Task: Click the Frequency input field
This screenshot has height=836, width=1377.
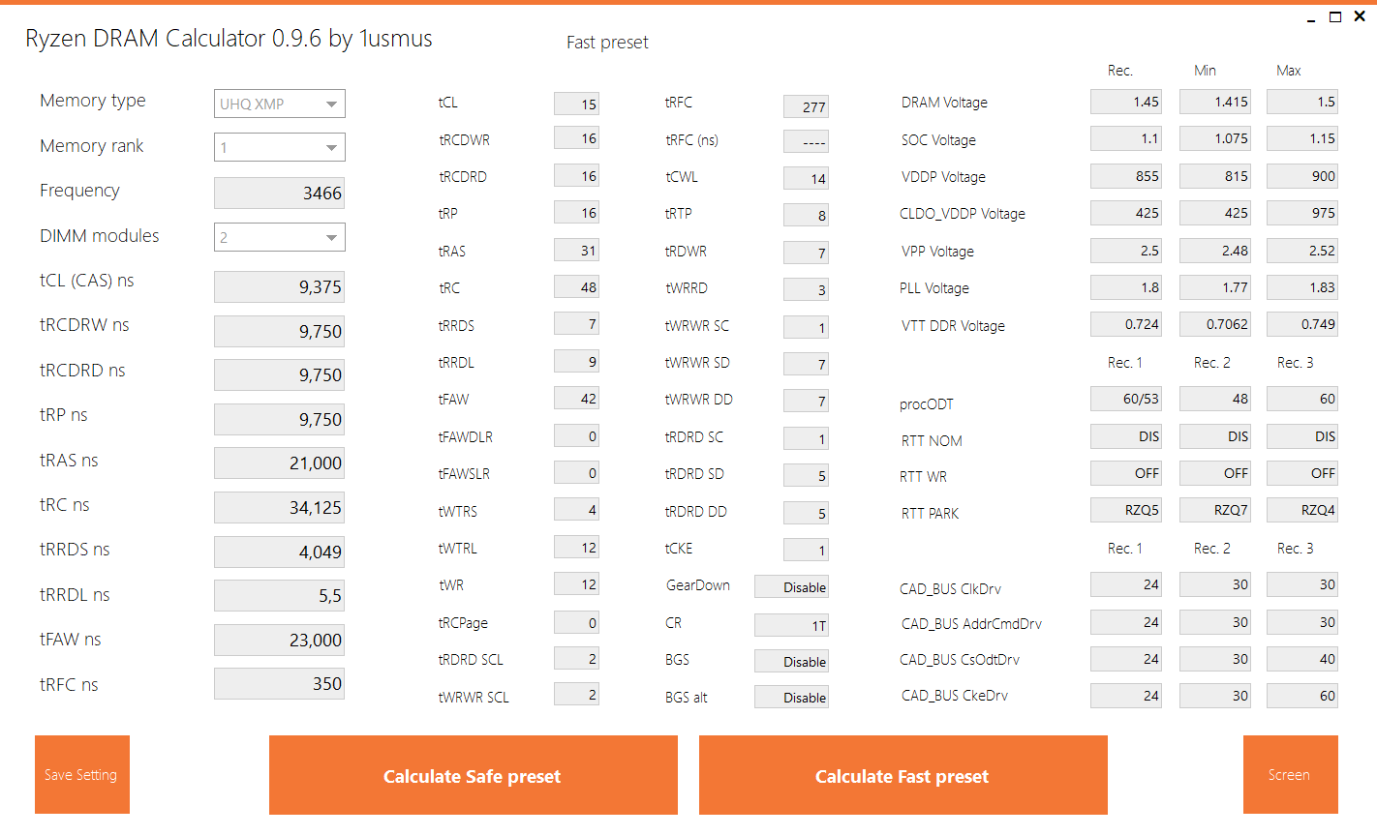Action: [279, 193]
